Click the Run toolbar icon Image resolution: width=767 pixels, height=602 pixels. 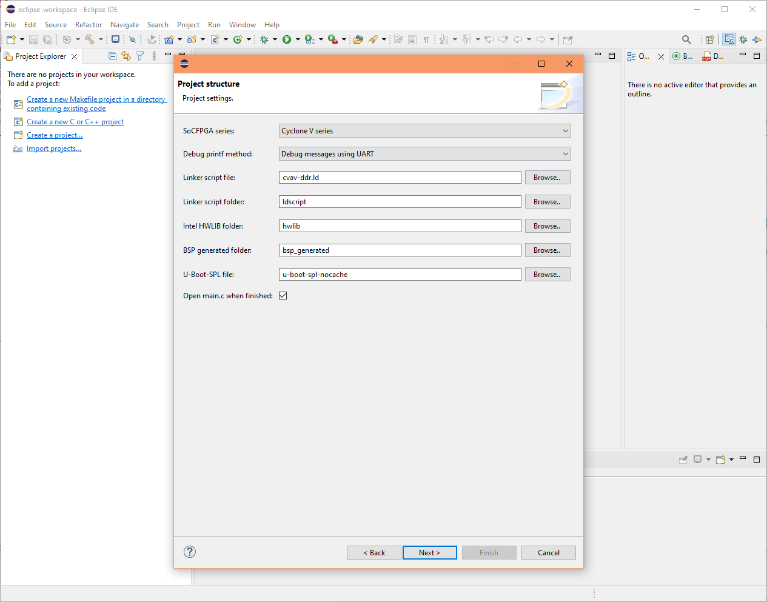pos(287,39)
